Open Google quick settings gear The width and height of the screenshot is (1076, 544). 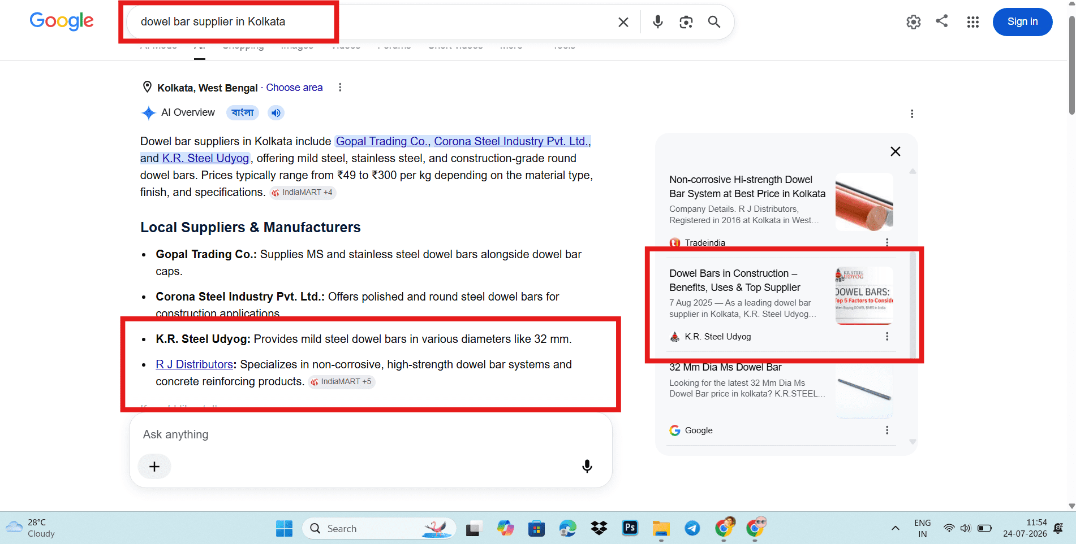click(x=914, y=22)
